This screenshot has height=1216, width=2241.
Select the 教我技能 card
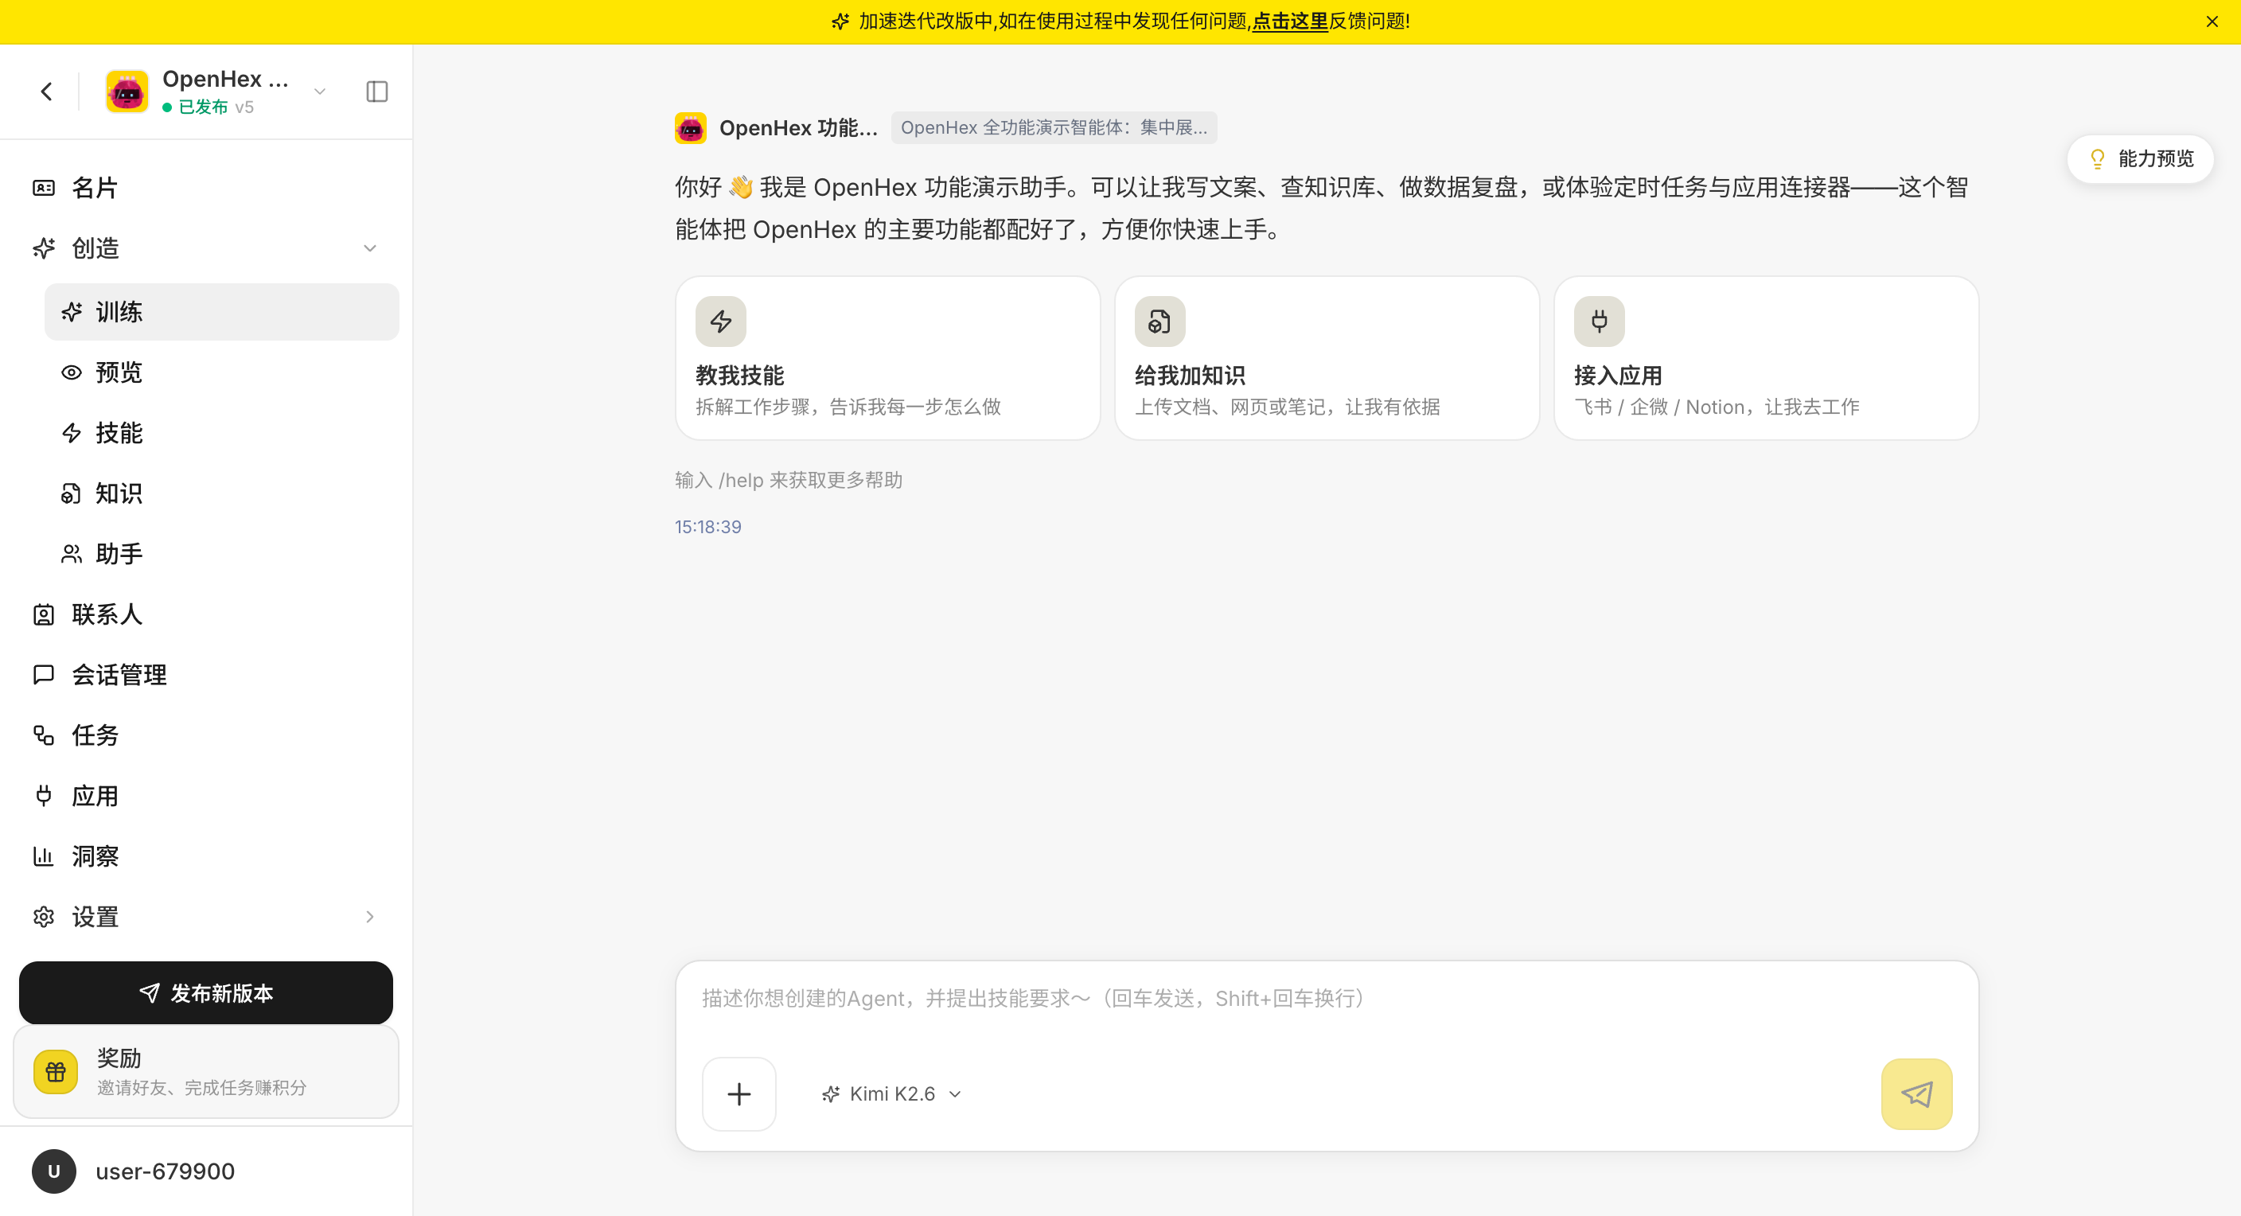pyautogui.click(x=888, y=358)
